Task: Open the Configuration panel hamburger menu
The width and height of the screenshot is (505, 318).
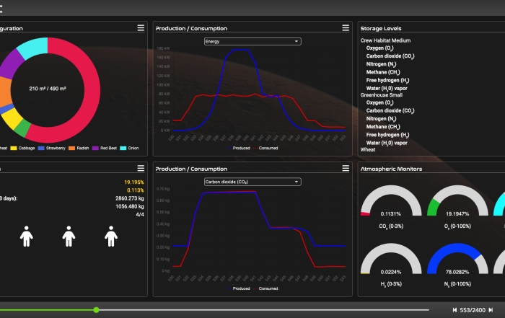Action: (x=141, y=27)
